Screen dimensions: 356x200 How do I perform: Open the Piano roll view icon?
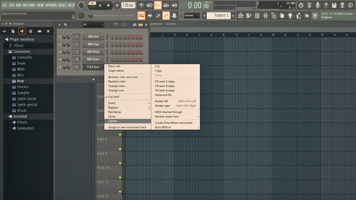pyautogui.click(x=249, y=15)
